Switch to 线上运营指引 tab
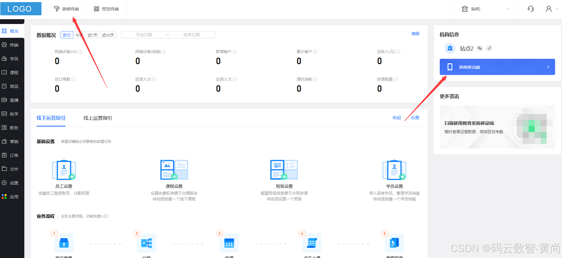The height and width of the screenshot is (258, 562). tap(98, 118)
